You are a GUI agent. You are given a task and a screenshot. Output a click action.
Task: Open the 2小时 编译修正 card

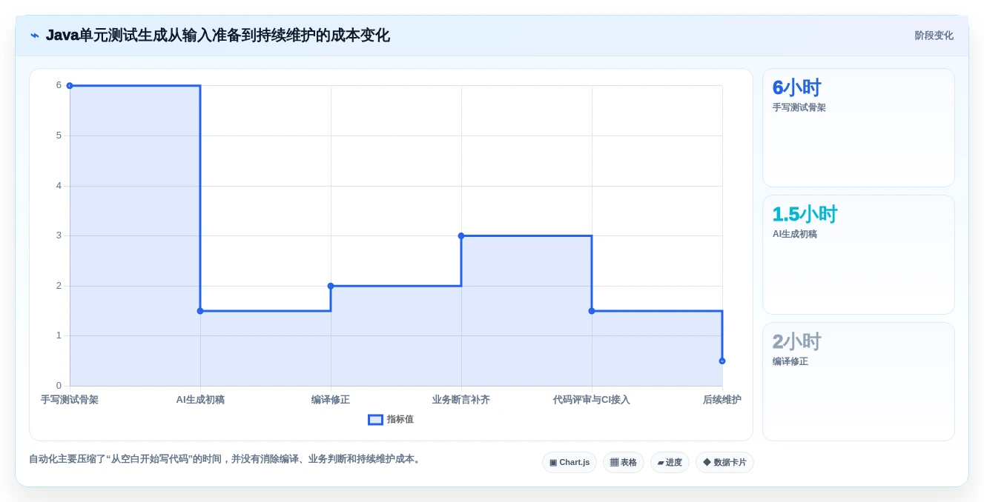point(859,382)
